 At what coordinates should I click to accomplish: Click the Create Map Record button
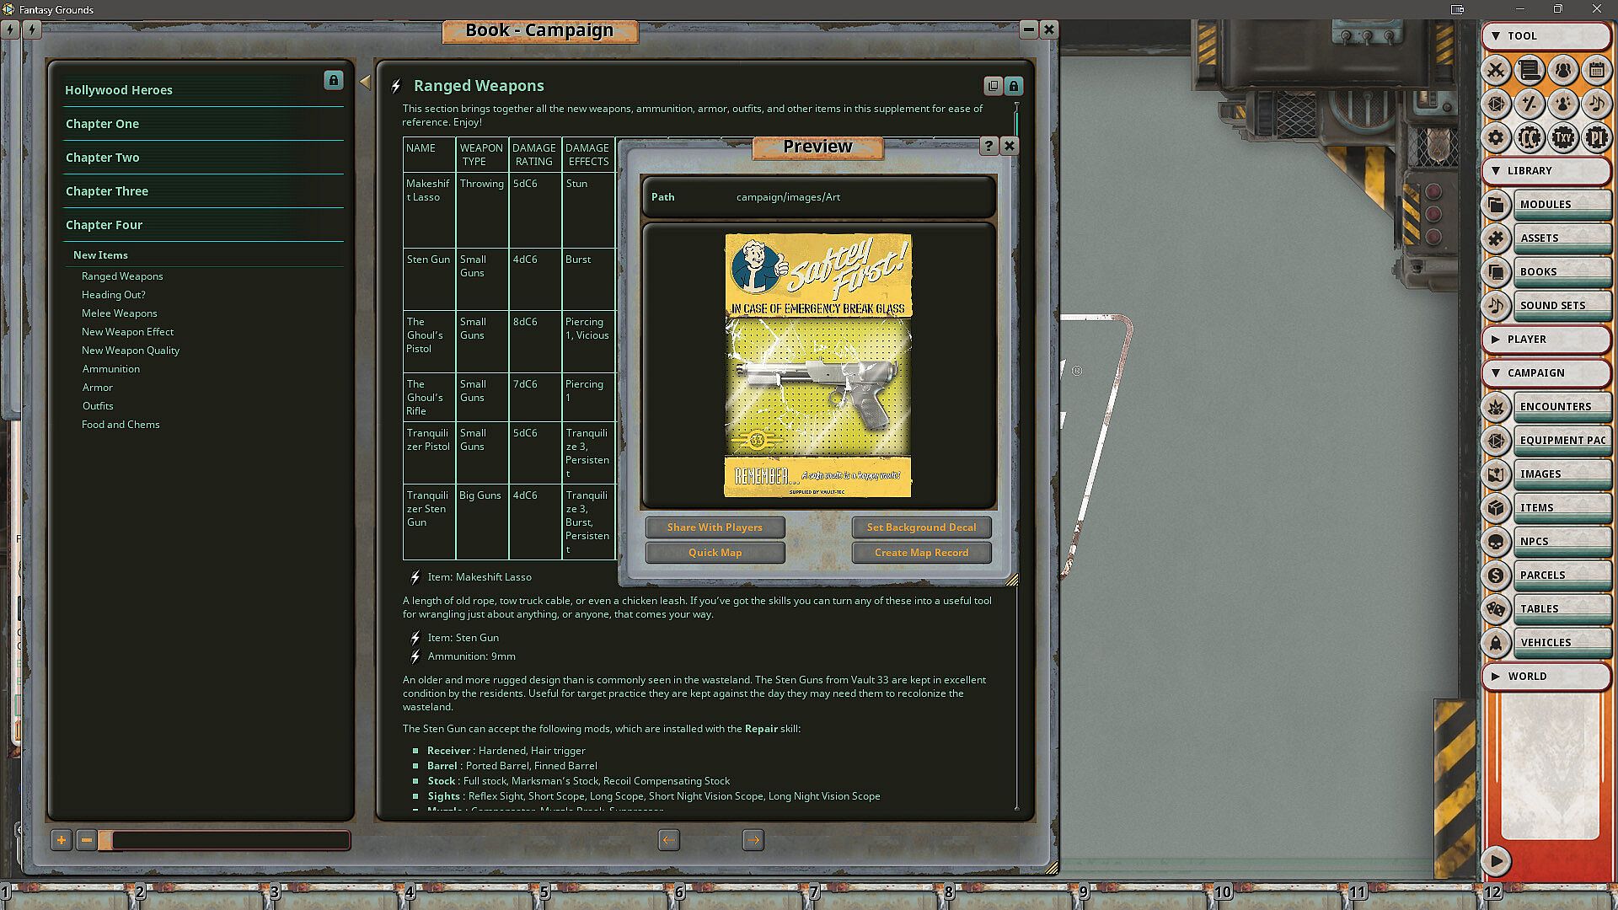click(921, 553)
